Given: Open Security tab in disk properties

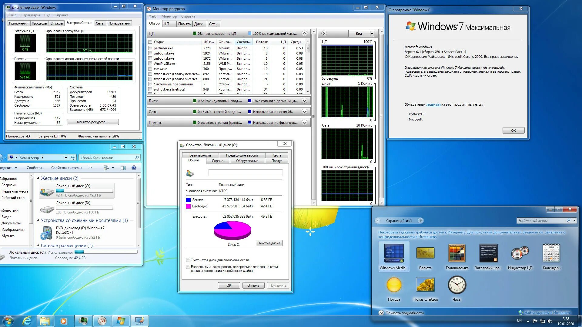Looking at the screenshot, I should (x=200, y=155).
